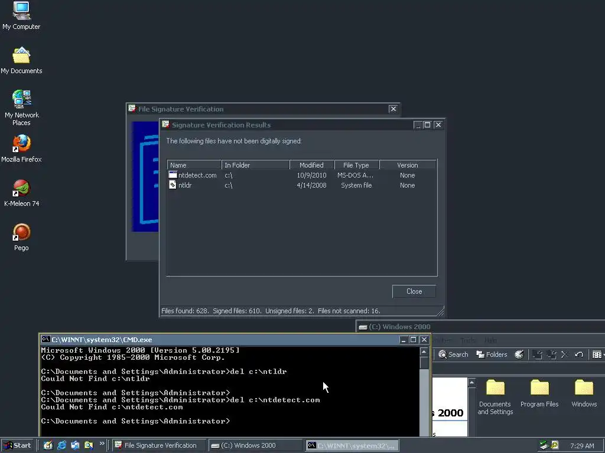Click the 10/9/2010 modified date cell
The image size is (605, 453).
pos(311,175)
